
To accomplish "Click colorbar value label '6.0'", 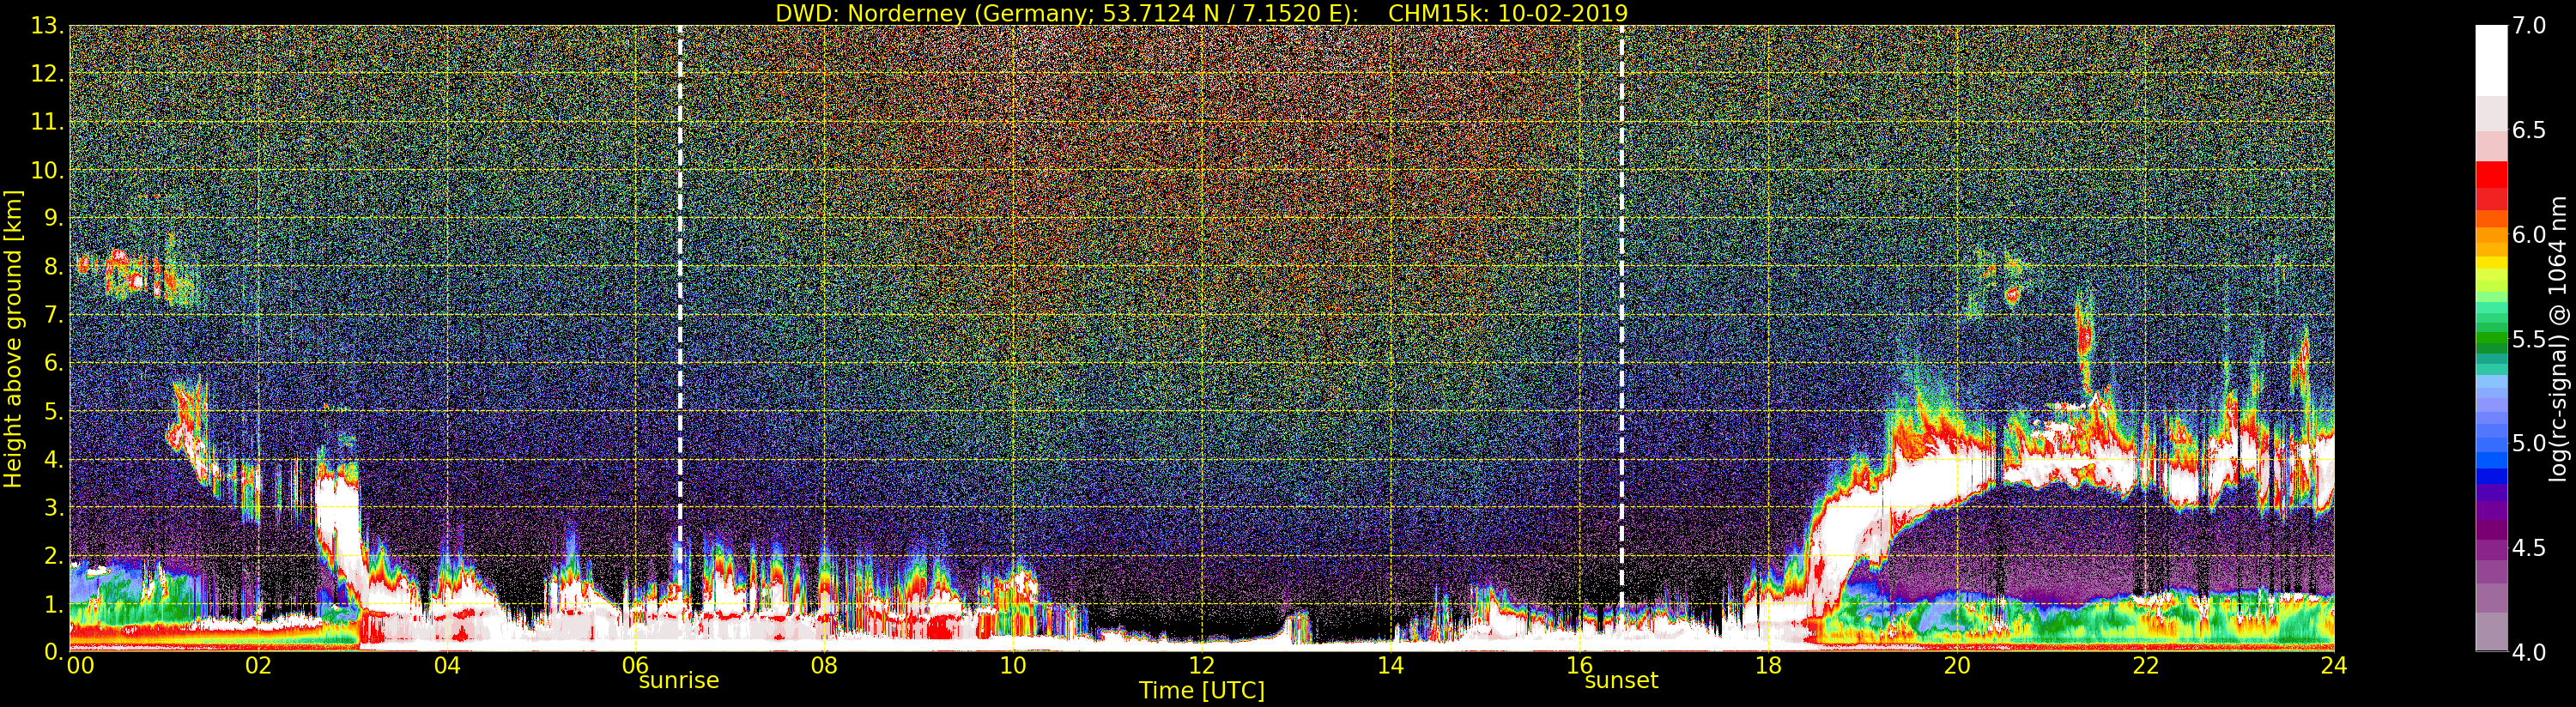I will (x=2529, y=234).
